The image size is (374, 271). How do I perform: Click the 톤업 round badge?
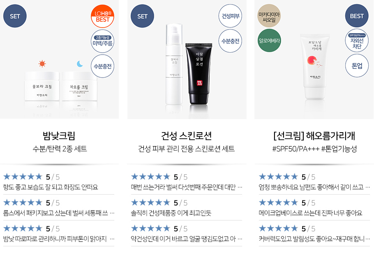pos(357,66)
